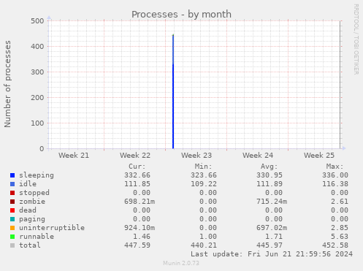This screenshot has width=363, height=271.
Task: Click the uninterruptible legend color swatch
Action: (x=12, y=228)
